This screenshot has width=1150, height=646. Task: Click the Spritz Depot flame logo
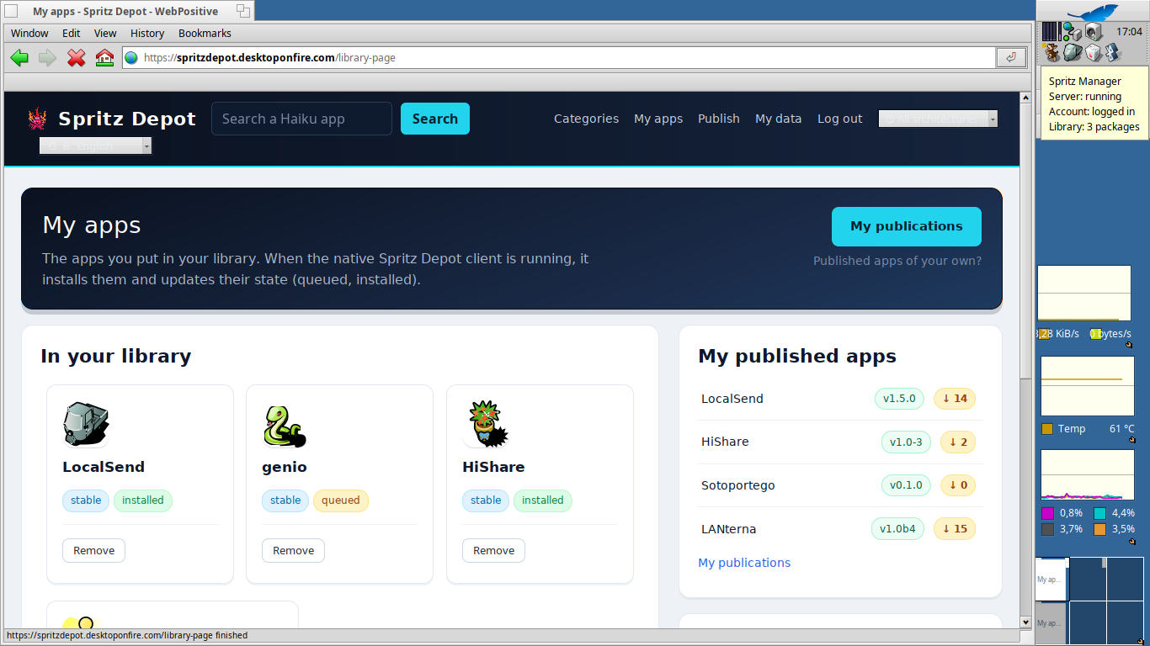click(37, 119)
